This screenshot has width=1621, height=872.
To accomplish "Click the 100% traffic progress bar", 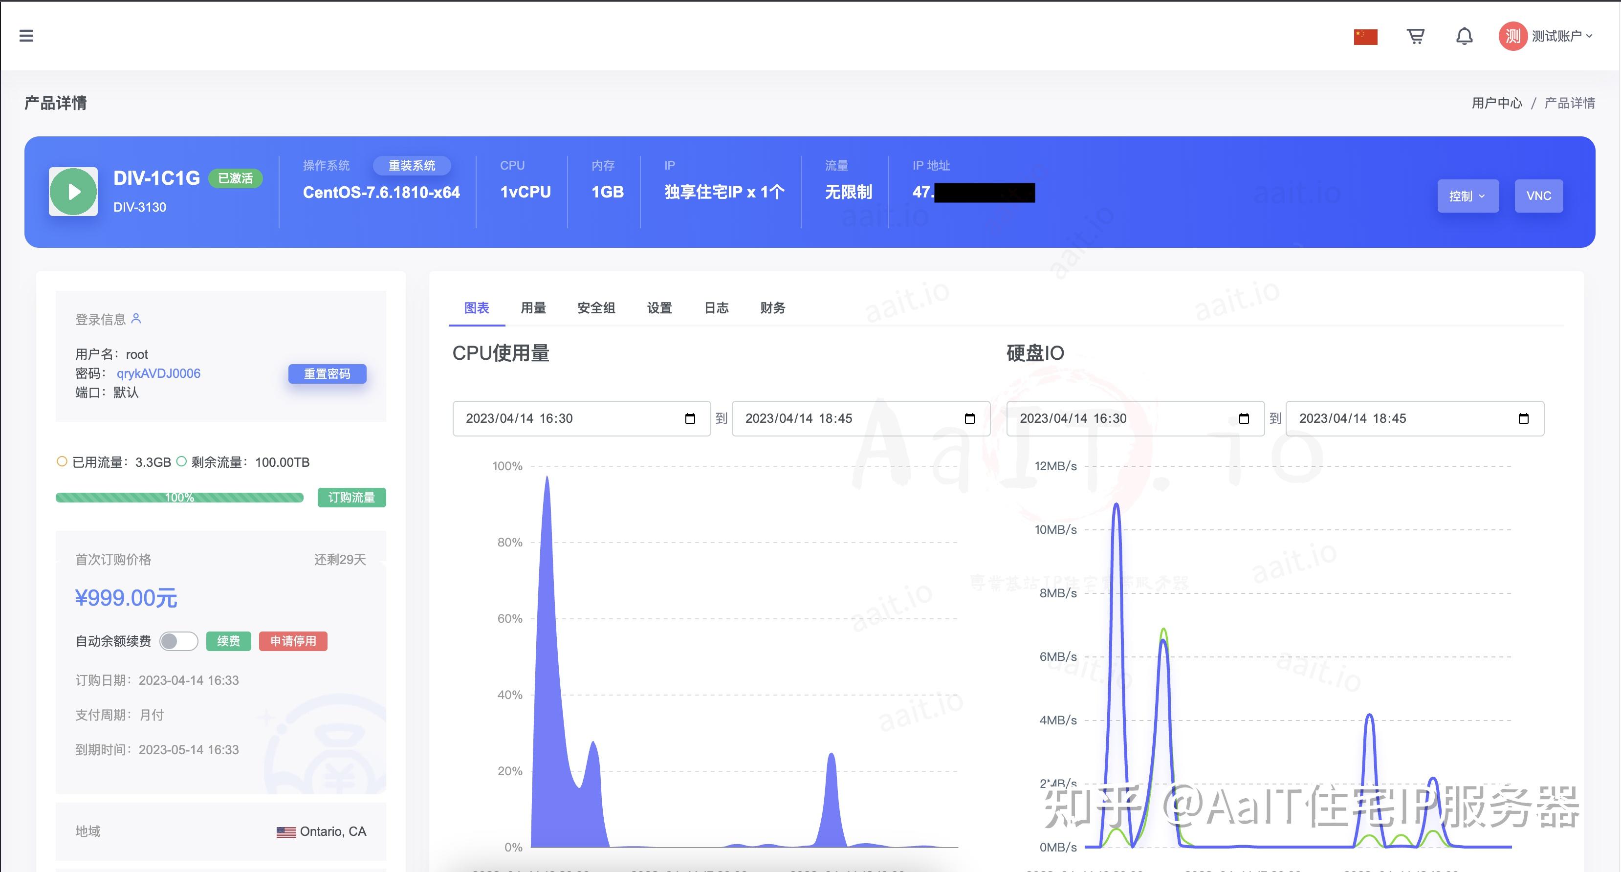I will [179, 497].
